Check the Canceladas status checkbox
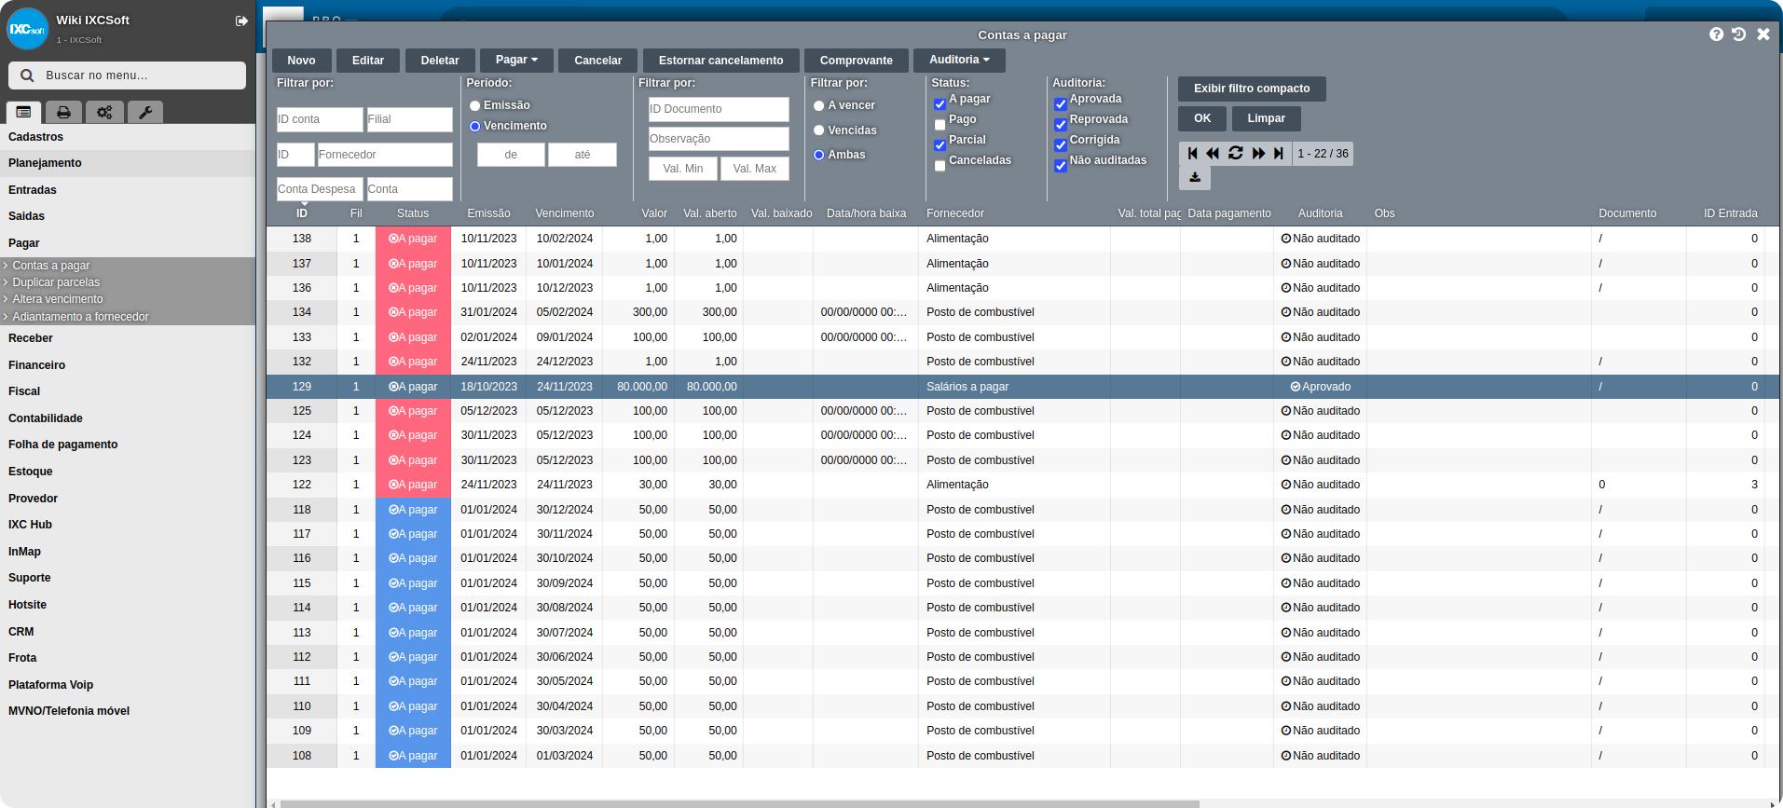Image resolution: width=1783 pixels, height=808 pixels. tap(940, 166)
